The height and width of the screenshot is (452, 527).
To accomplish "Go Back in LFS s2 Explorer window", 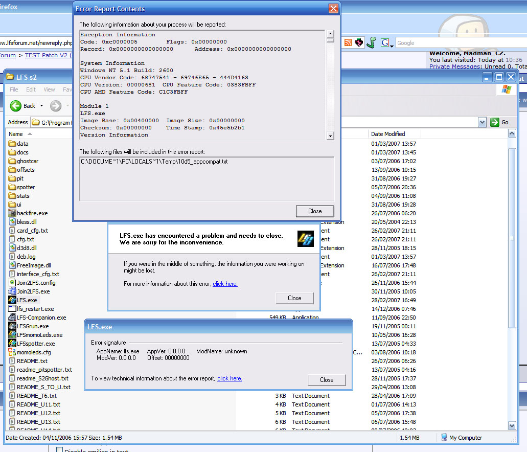I will tap(22, 106).
